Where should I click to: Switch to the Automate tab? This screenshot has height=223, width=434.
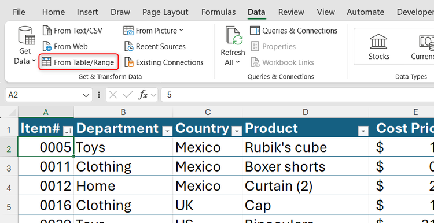(365, 12)
